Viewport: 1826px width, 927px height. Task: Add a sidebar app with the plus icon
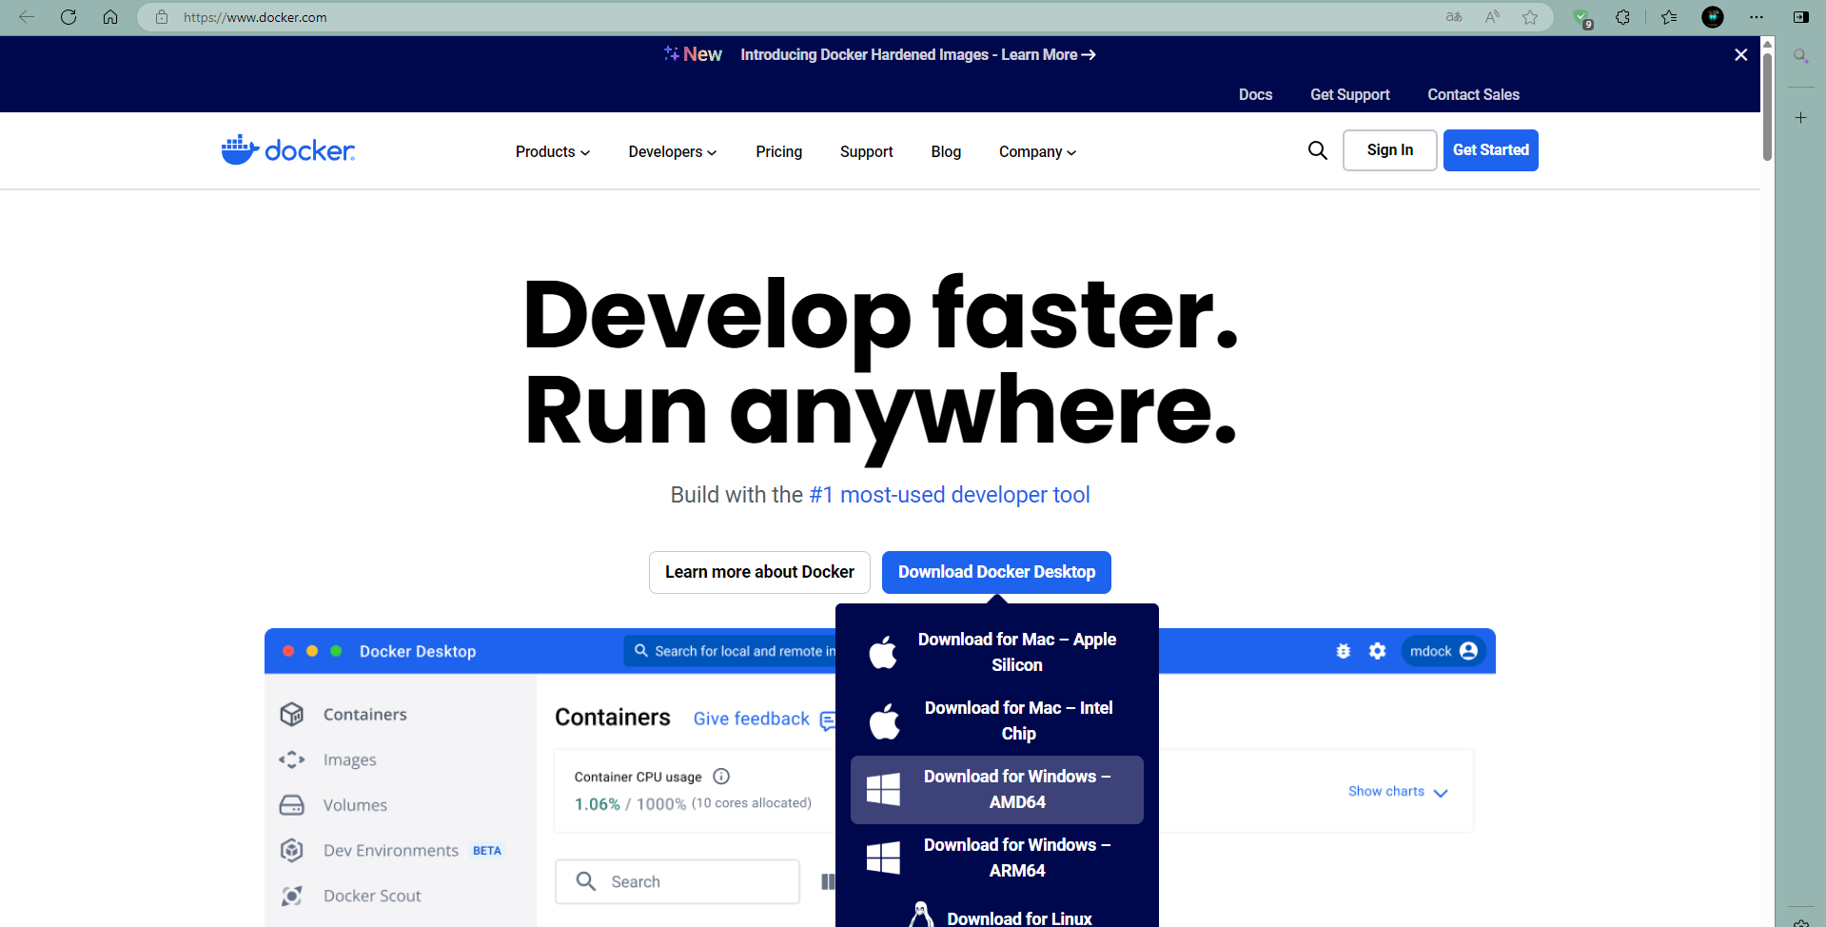coord(1801,118)
